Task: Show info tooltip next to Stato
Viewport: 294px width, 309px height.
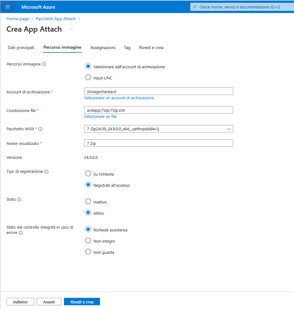Action: [x=19, y=199]
